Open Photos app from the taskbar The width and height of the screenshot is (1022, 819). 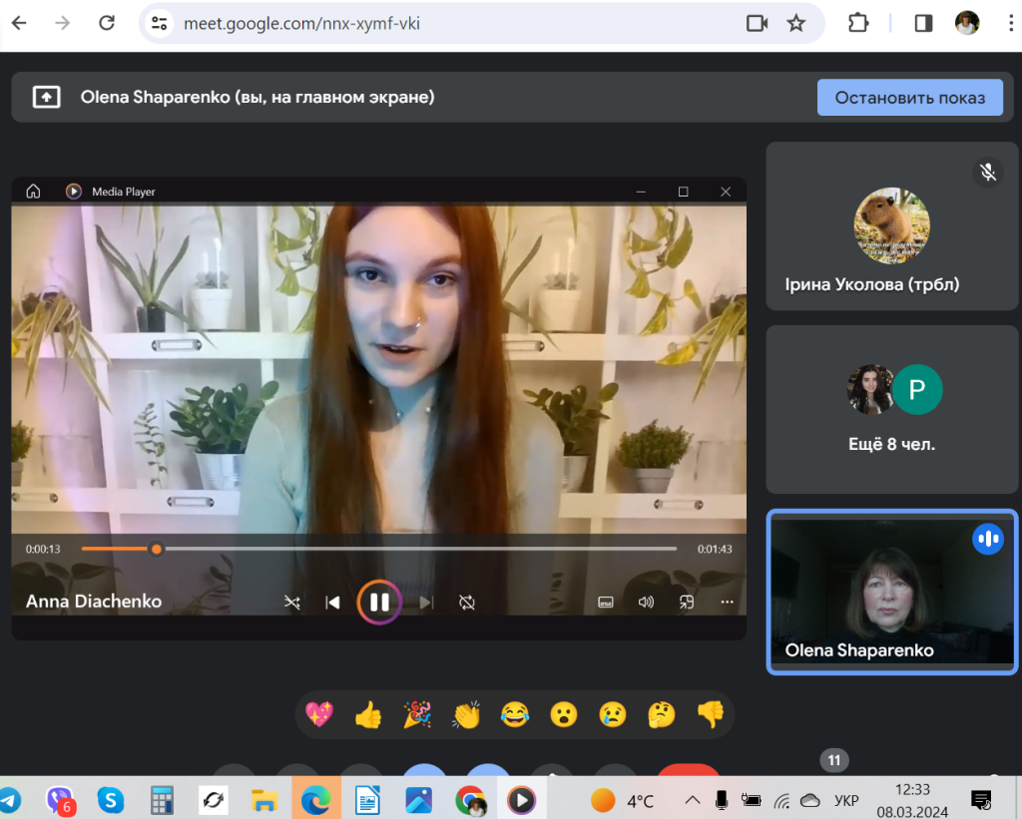pos(418,800)
